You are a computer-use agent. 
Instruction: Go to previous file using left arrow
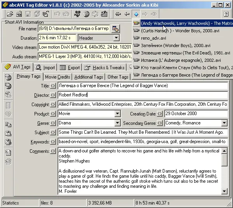tap(127, 14)
